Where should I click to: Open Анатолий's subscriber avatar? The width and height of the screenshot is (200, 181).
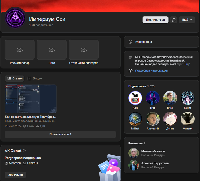point(153,119)
